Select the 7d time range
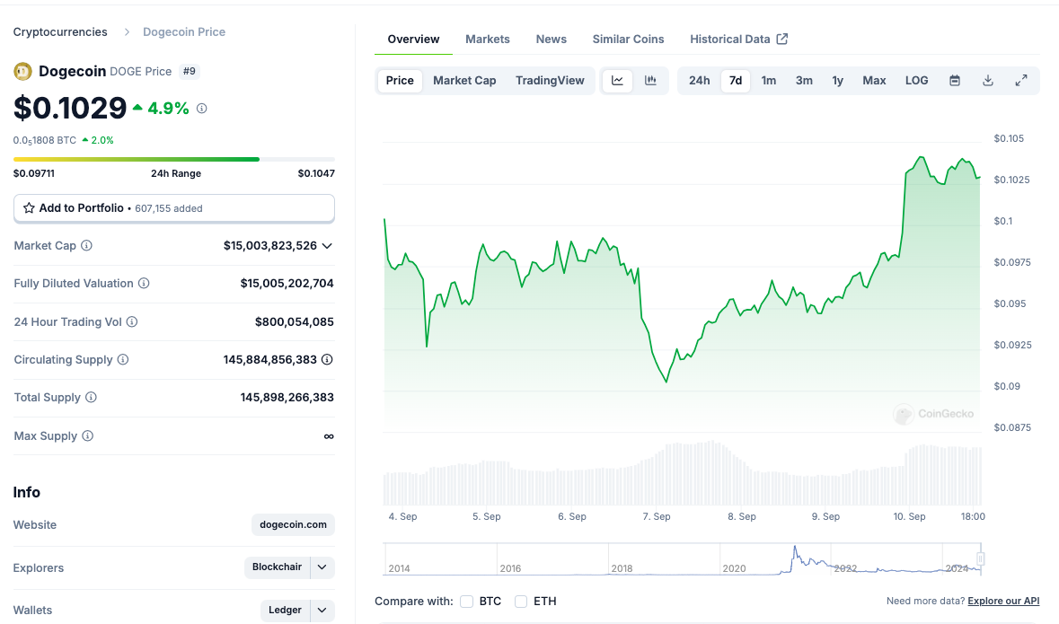1059x624 pixels. point(736,81)
